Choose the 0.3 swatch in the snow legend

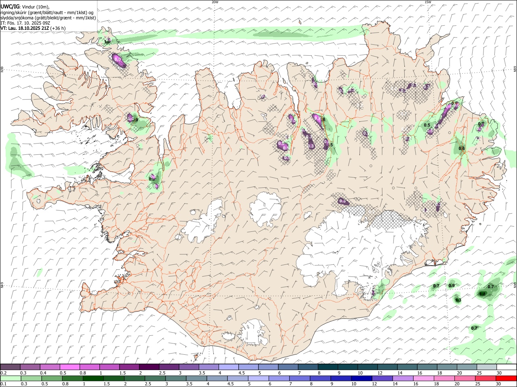click(x=30, y=367)
